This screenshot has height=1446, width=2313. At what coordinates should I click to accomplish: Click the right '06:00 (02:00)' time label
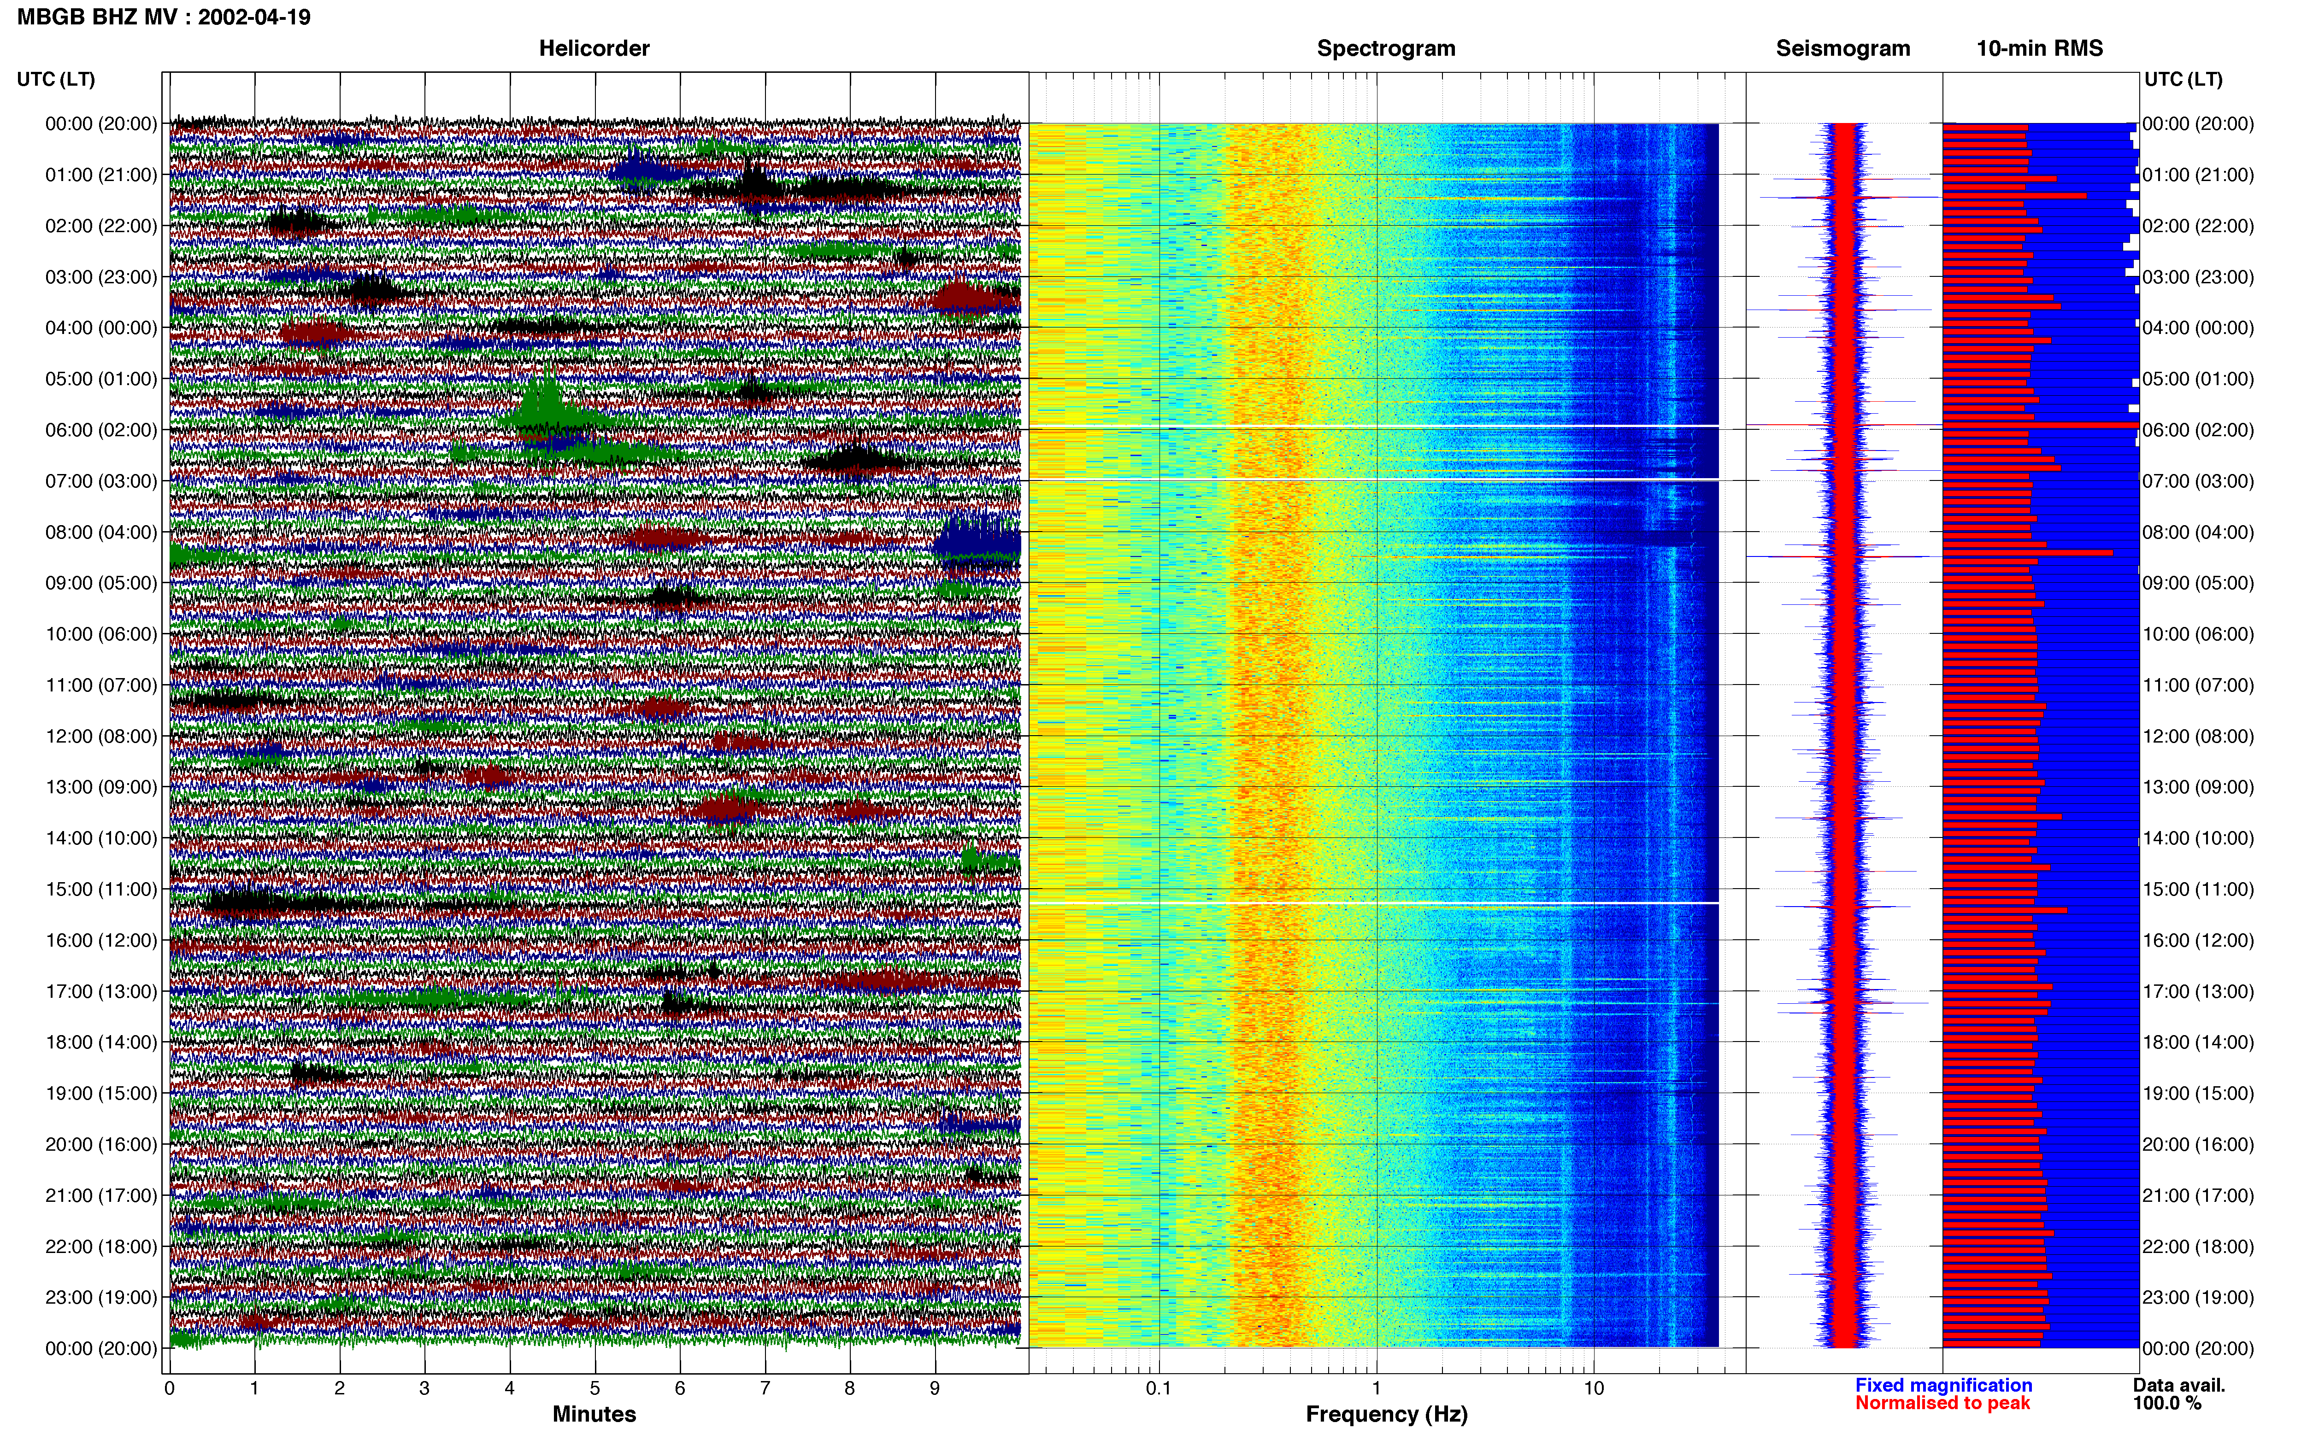[x=2198, y=430]
